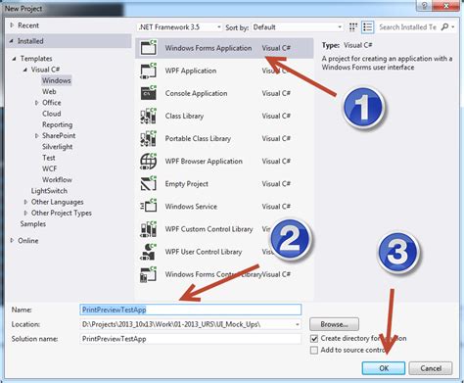This screenshot has width=464, height=383.
Task: Click the WPF Application template icon
Action: click(x=149, y=71)
